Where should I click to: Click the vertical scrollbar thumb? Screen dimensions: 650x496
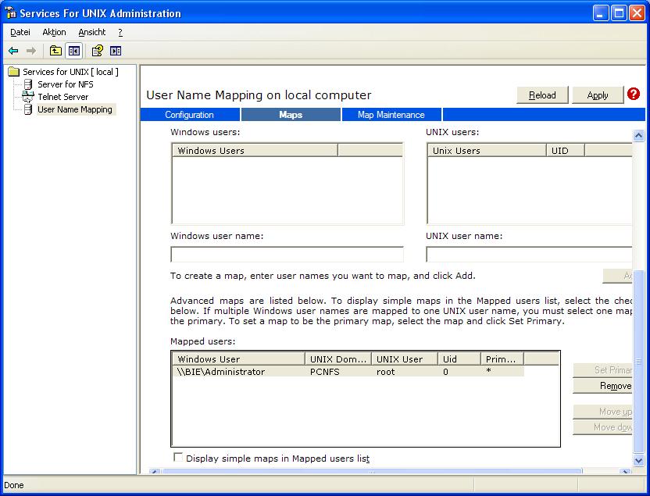pyautogui.click(x=639, y=361)
